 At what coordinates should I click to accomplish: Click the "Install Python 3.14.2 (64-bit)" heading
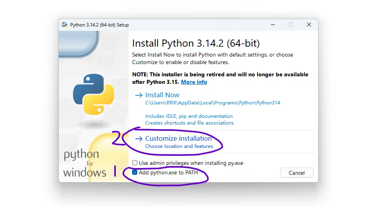coord(196,43)
